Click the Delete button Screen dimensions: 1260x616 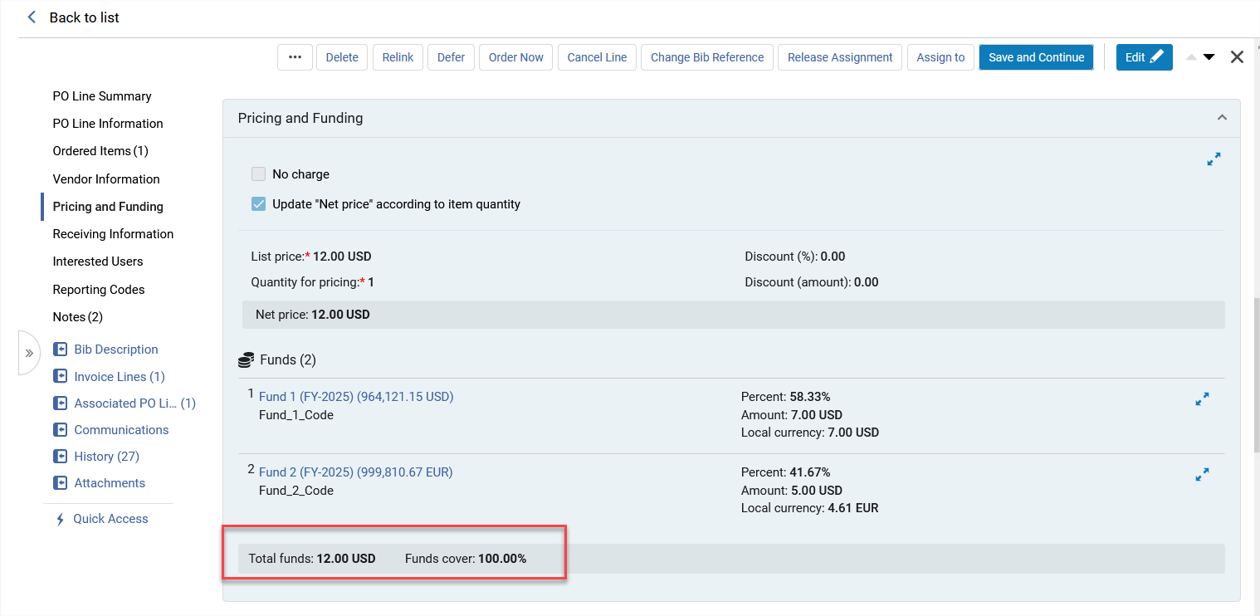tap(342, 57)
